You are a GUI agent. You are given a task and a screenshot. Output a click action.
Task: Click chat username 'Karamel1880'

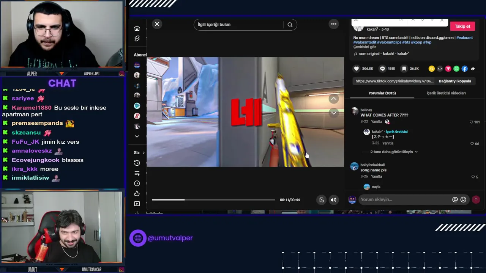[32, 108]
